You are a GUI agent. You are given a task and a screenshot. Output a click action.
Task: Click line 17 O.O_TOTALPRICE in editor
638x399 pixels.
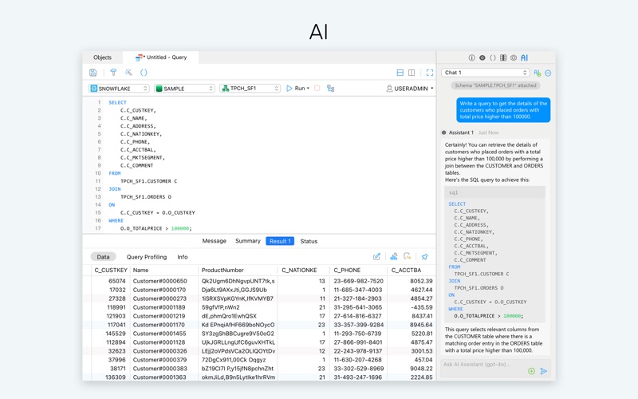click(x=156, y=228)
